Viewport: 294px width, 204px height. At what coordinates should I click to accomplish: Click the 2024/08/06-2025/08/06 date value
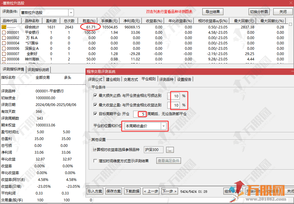[56, 105]
